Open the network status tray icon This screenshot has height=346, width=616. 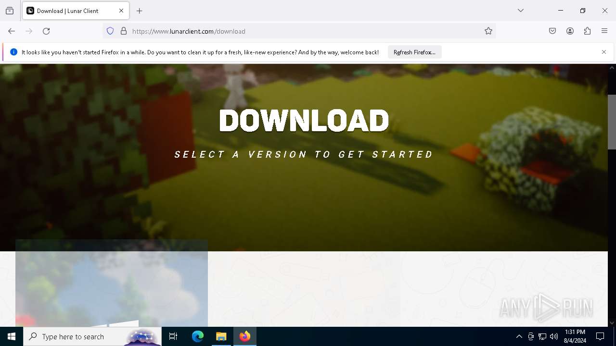[542, 336]
